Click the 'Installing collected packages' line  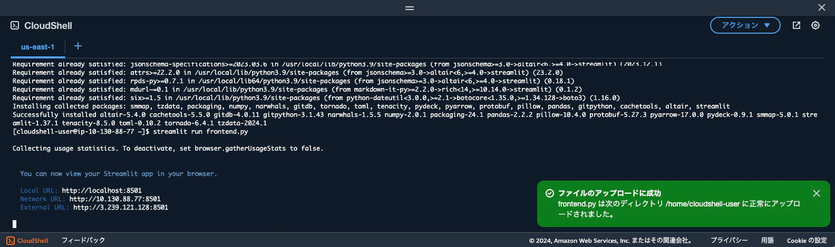pyautogui.click(x=371, y=106)
